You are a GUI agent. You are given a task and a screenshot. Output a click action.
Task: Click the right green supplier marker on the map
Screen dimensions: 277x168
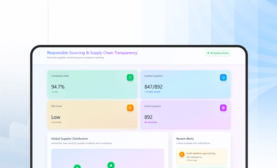tap(111, 165)
